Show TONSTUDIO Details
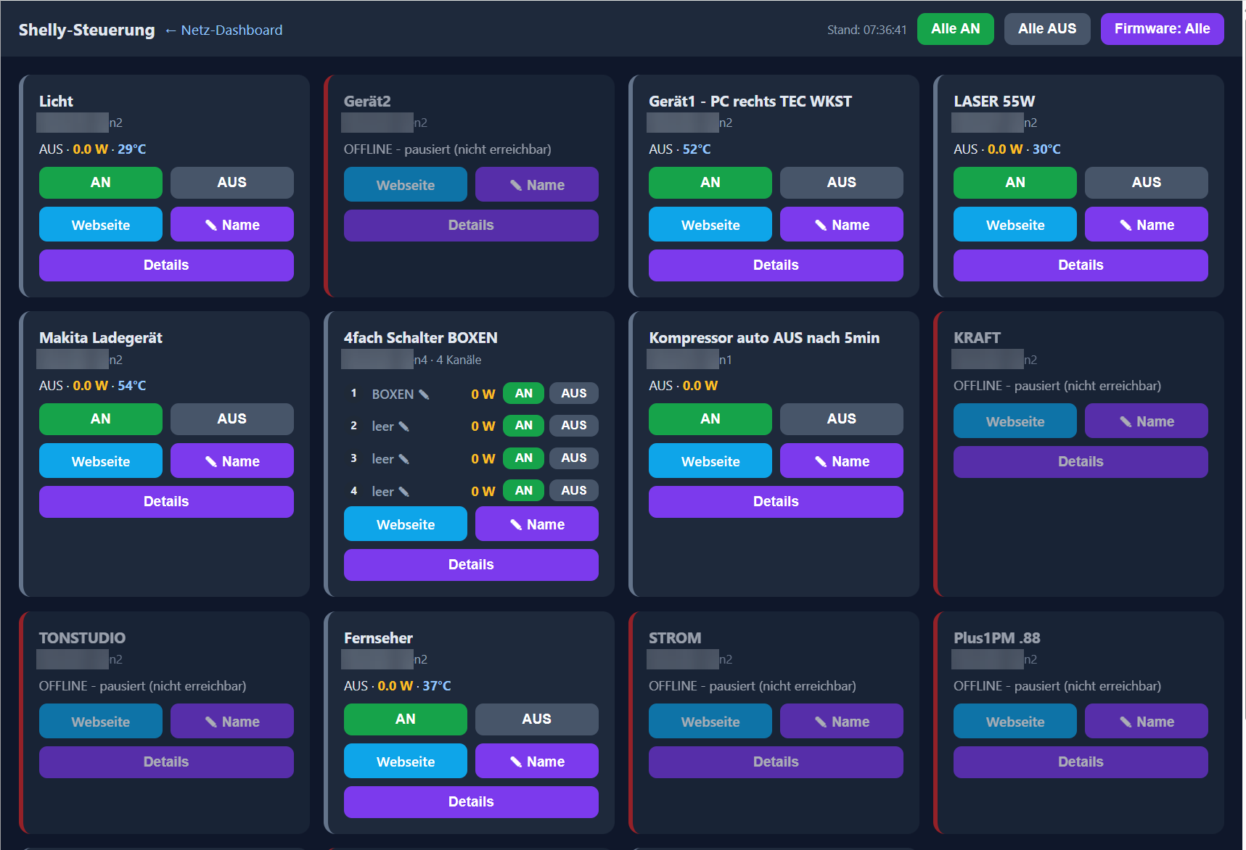This screenshot has width=1246, height=850. click(x=166, y=762)
